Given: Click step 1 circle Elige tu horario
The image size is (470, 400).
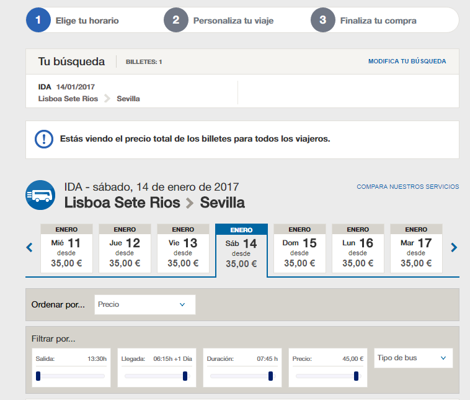Looking at the screenshot, I should [38, 20].
